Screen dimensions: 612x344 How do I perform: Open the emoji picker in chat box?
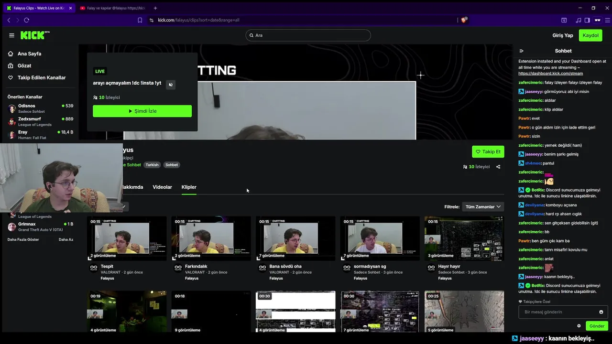601,312
